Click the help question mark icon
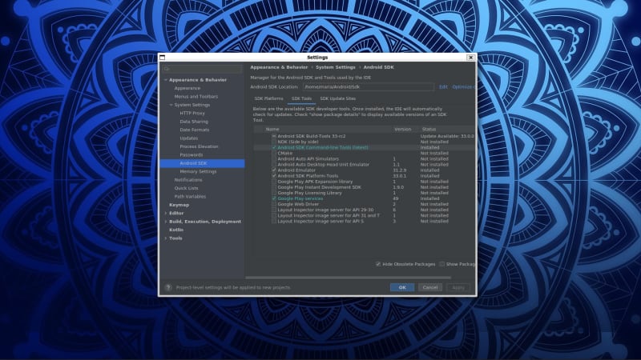This screenshot has height=360, width=641. 168,287
